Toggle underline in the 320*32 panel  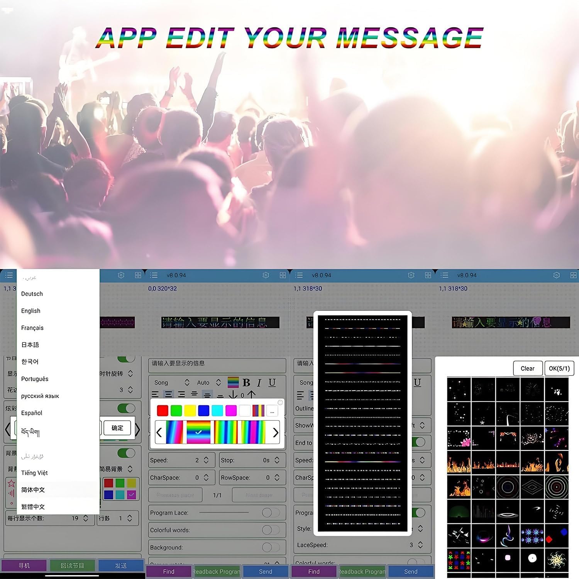coord(272,383)
